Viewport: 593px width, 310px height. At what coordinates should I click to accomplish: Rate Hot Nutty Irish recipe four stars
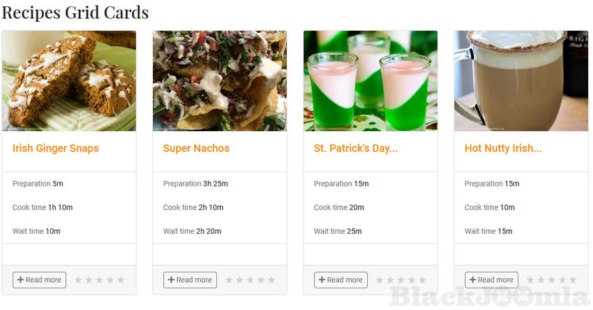pos(562,280)
